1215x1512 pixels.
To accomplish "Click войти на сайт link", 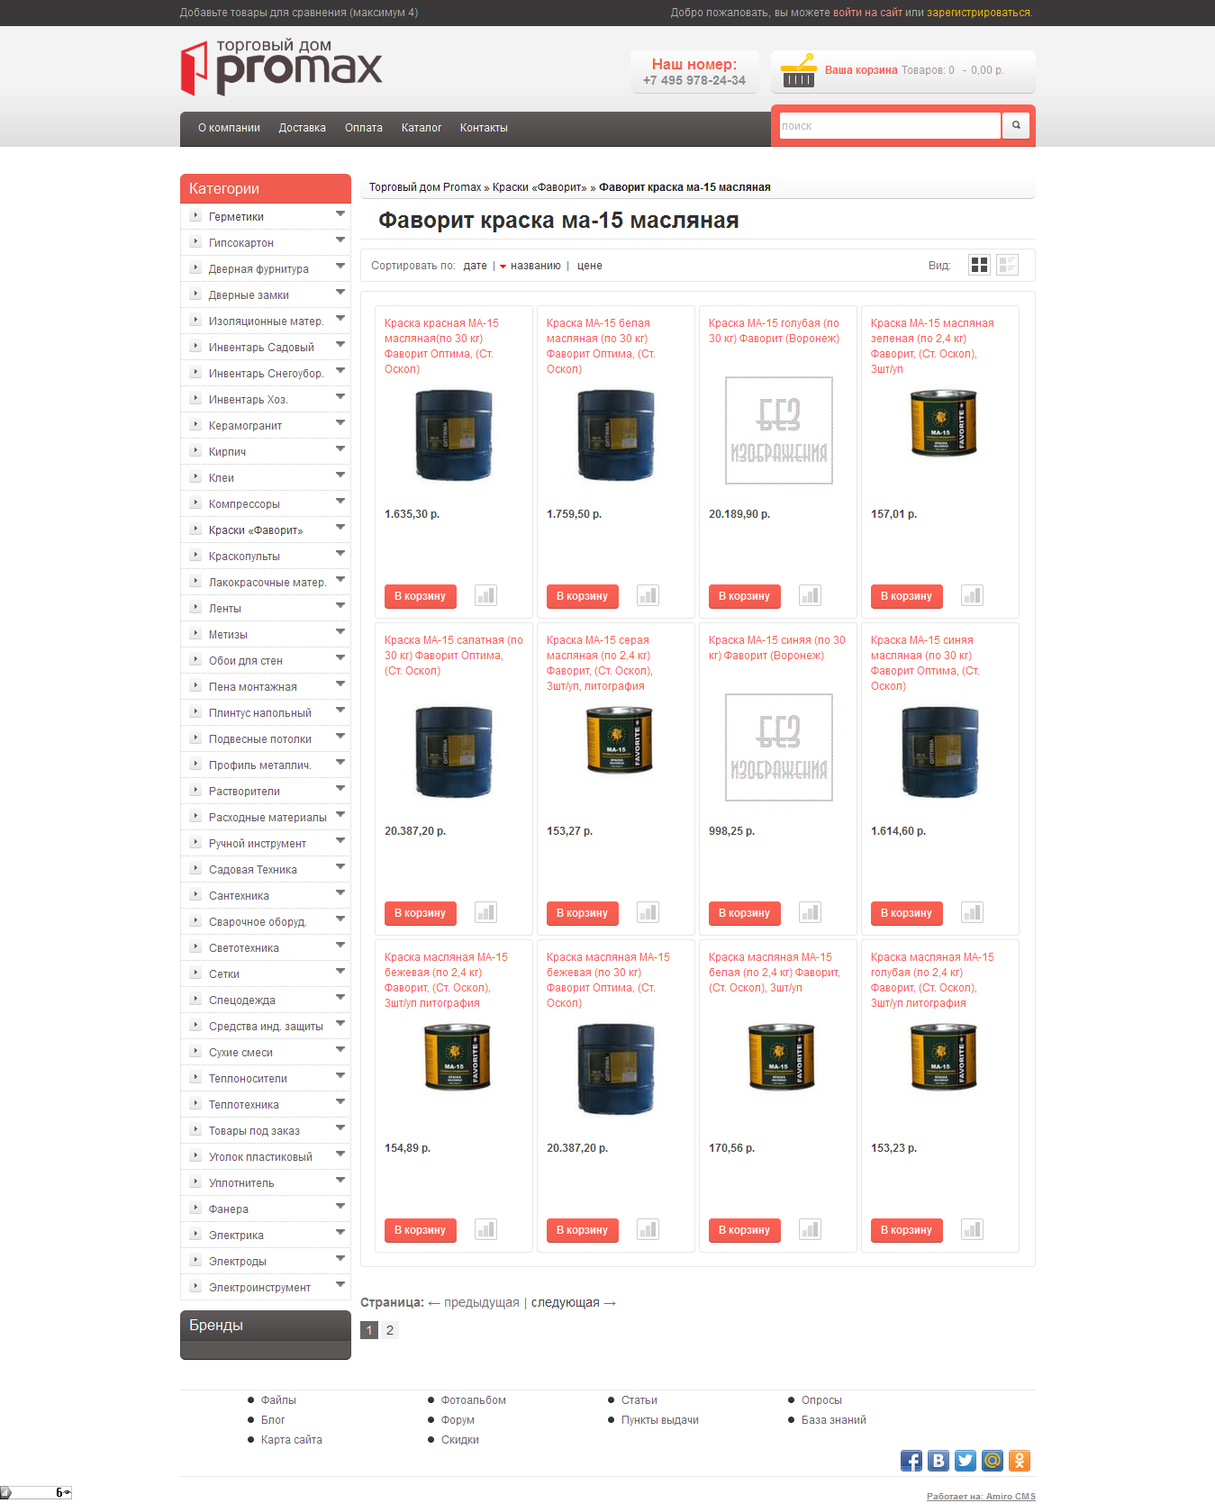I will 867,13.
